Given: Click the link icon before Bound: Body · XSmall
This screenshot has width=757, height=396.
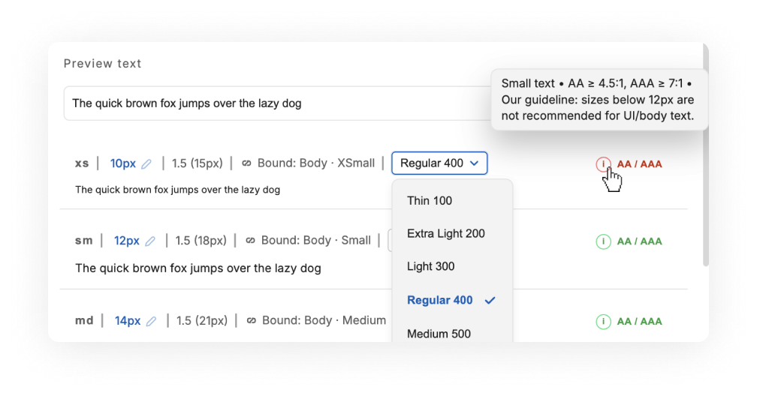Looking at the screenshot, I should point(246,163).
